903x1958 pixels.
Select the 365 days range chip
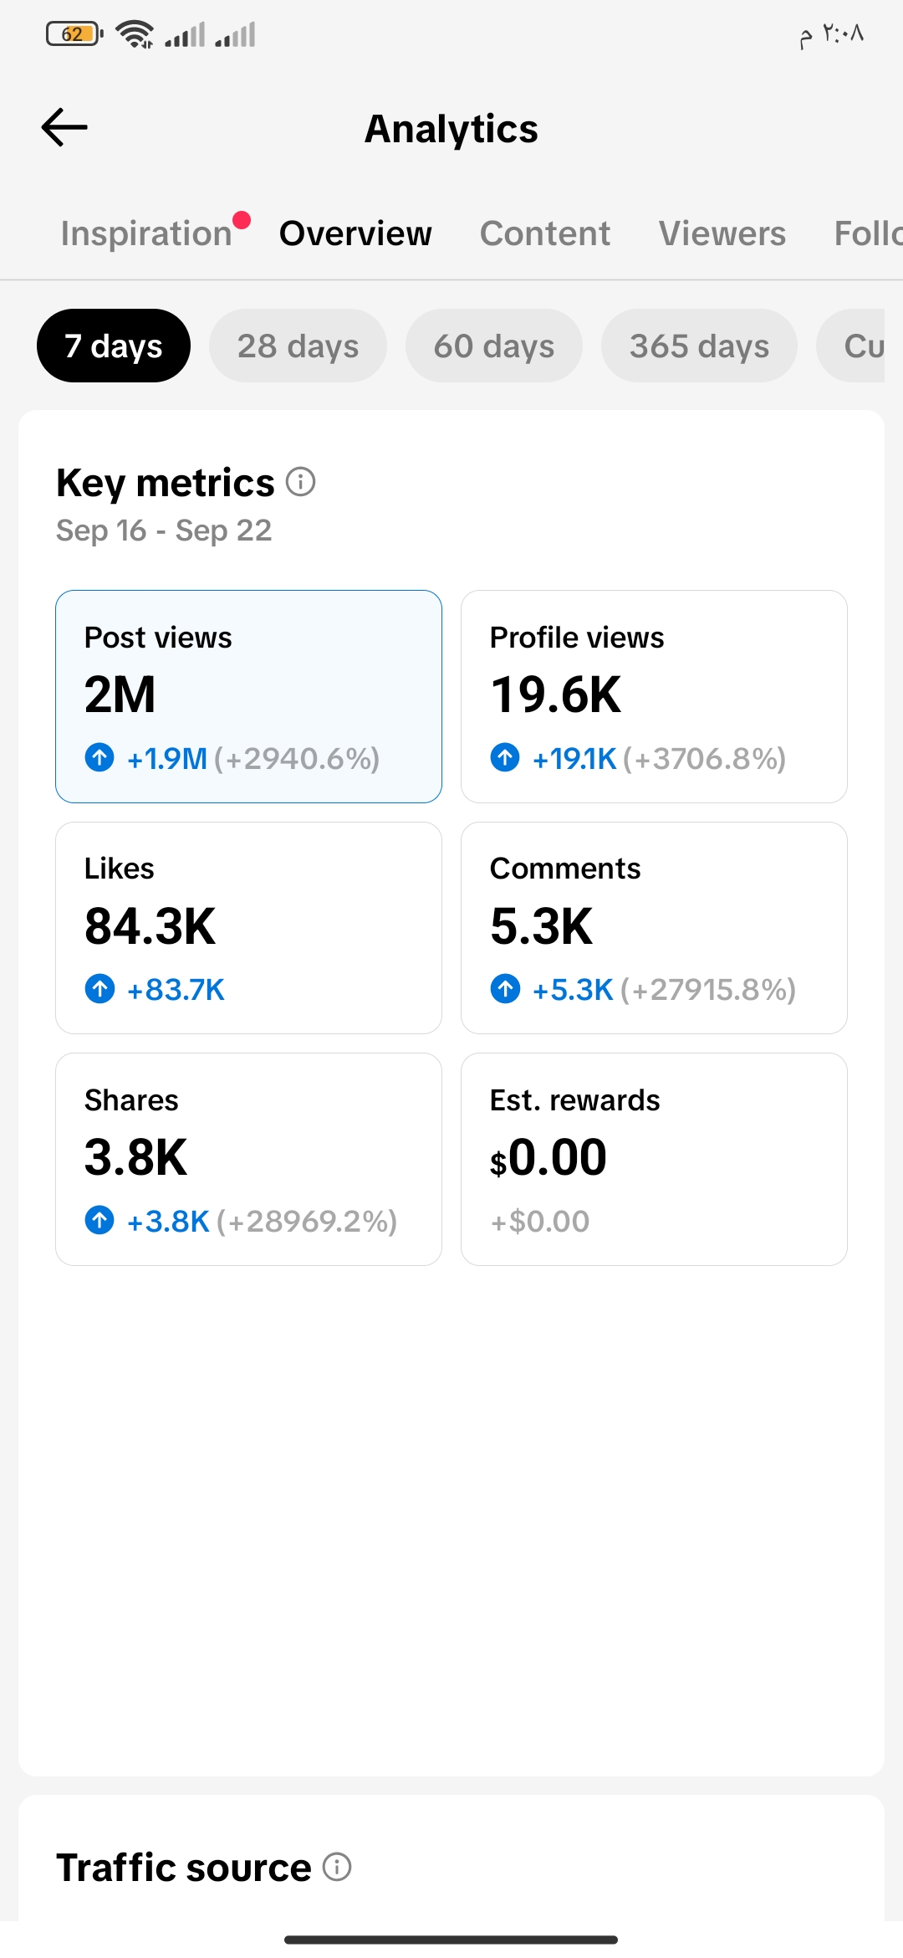[699, 346]
